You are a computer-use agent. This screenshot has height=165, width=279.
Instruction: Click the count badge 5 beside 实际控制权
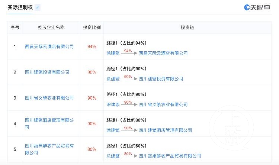click(x=37, y=7)
